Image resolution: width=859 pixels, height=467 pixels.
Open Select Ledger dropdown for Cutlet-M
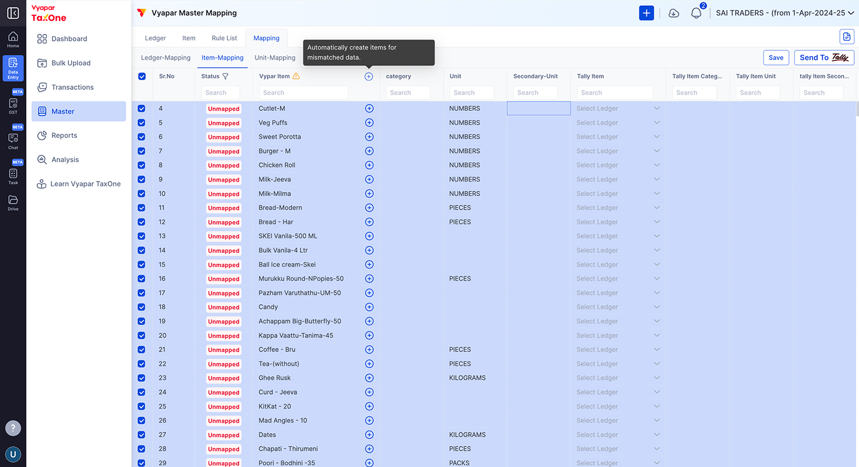[618, 109]
